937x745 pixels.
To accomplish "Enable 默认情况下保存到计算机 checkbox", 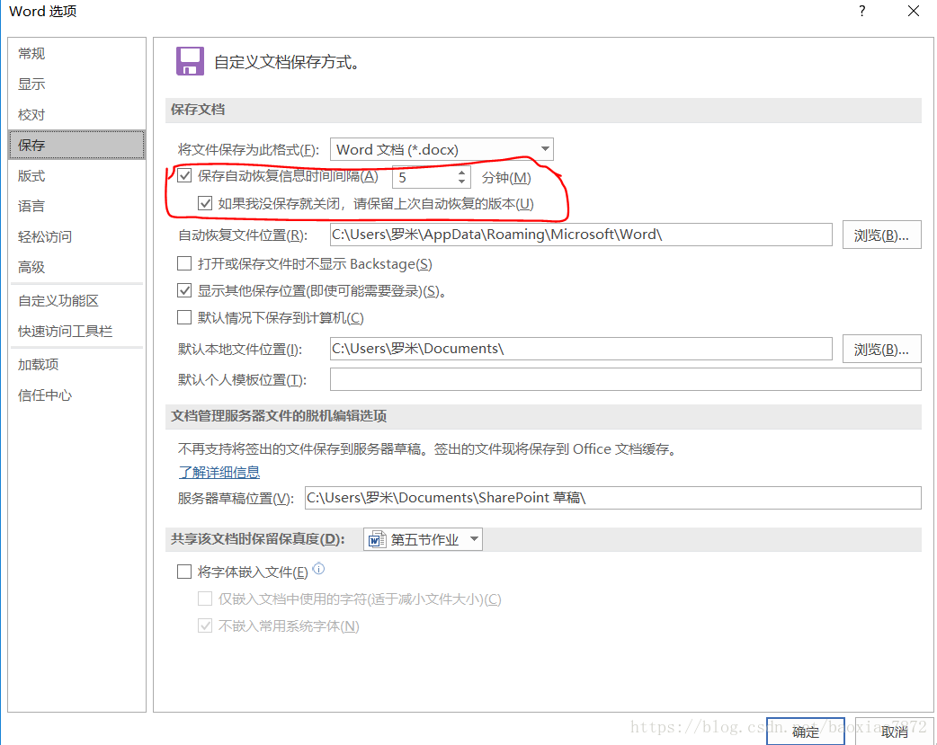I will click(184, 317).
